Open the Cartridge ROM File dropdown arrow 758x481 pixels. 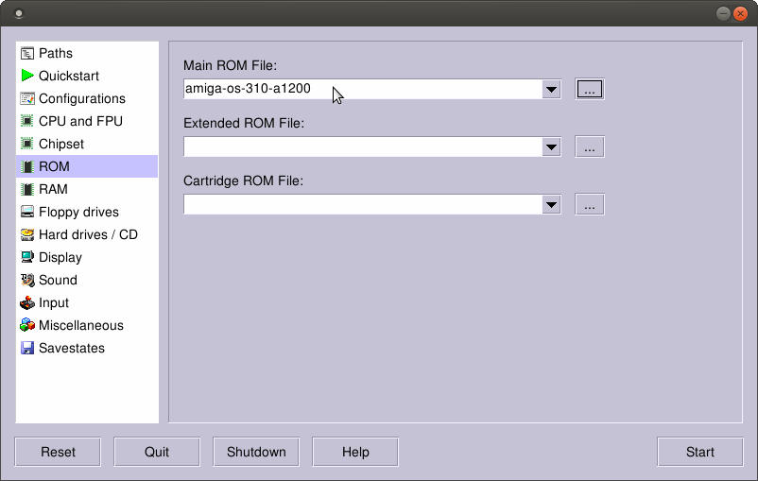(551, 205)
